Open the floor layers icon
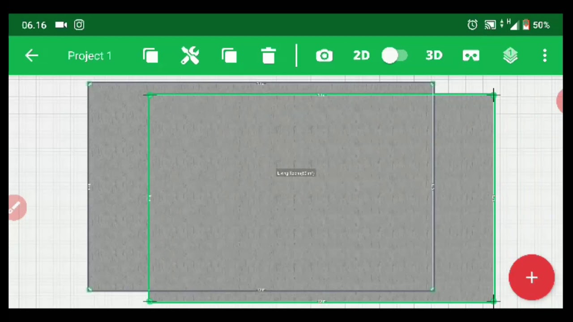Image resolution: width=573 pixels, height=322 pixels. click(510, 55)
